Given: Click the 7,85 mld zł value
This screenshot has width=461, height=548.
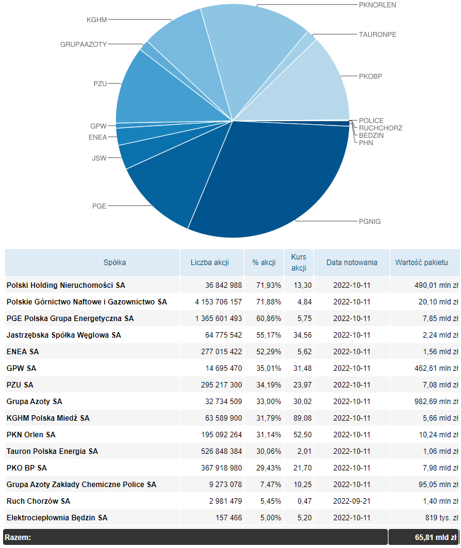Looking at the screenshot, I should [x=440, y=319].
